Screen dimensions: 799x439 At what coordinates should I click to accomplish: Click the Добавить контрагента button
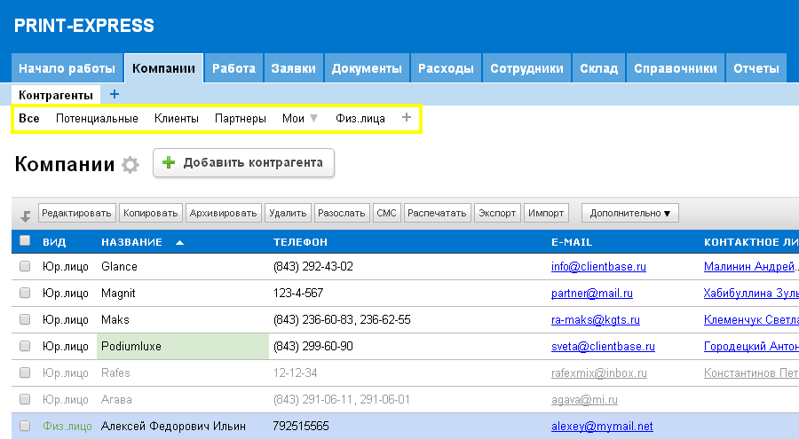pos(244,163)
